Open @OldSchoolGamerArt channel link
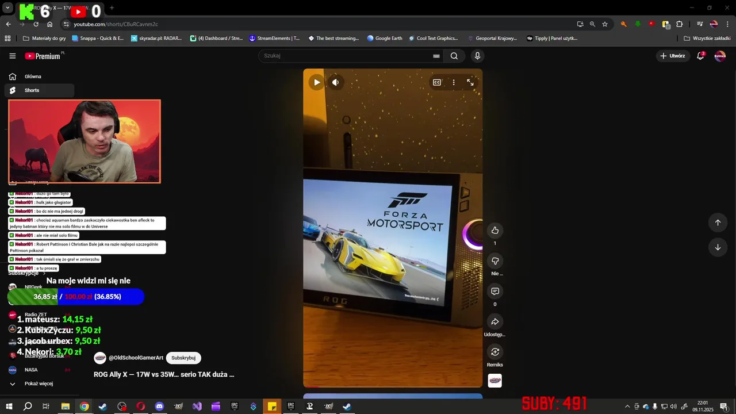Viewport: 736px width, 414px height. pos(136,358)
